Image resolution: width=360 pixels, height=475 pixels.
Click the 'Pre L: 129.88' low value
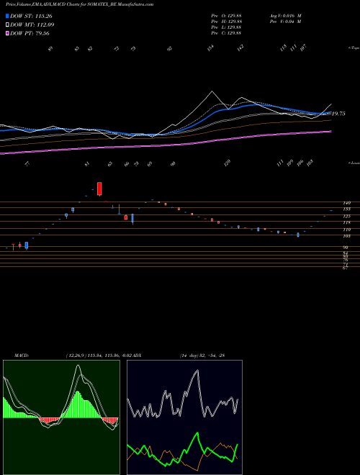(x=226, y=27)
